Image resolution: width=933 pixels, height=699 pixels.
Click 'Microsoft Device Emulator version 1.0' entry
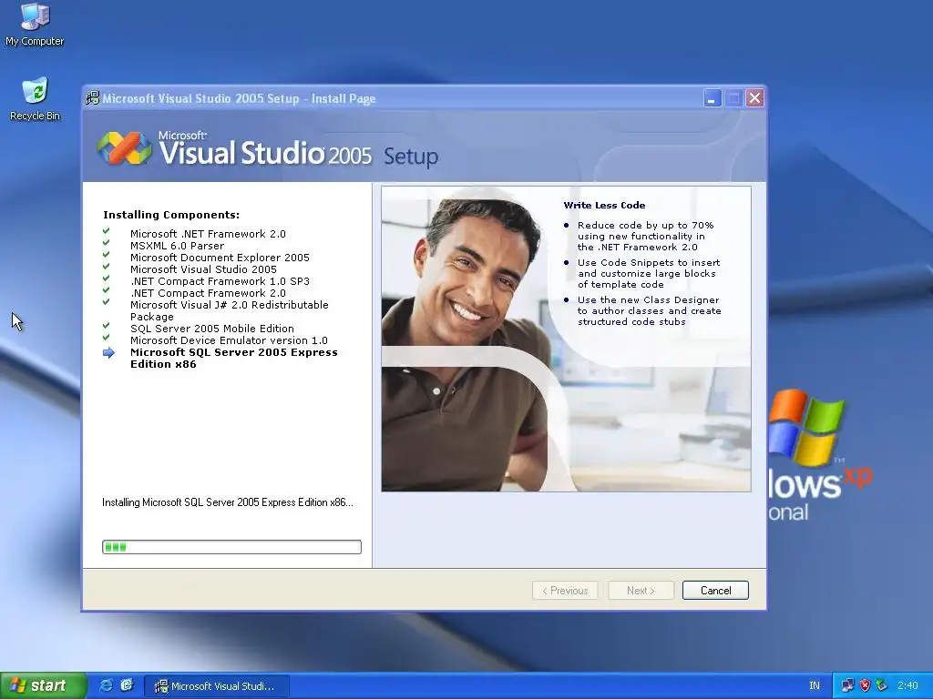coord(229,340)
